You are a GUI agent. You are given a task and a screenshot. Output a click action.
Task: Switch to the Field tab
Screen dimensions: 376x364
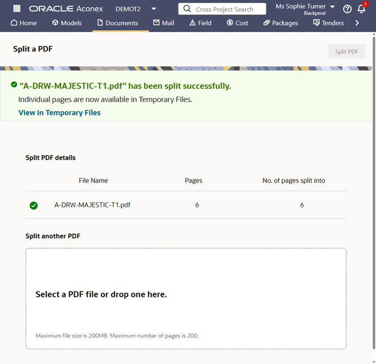[201, 23]
